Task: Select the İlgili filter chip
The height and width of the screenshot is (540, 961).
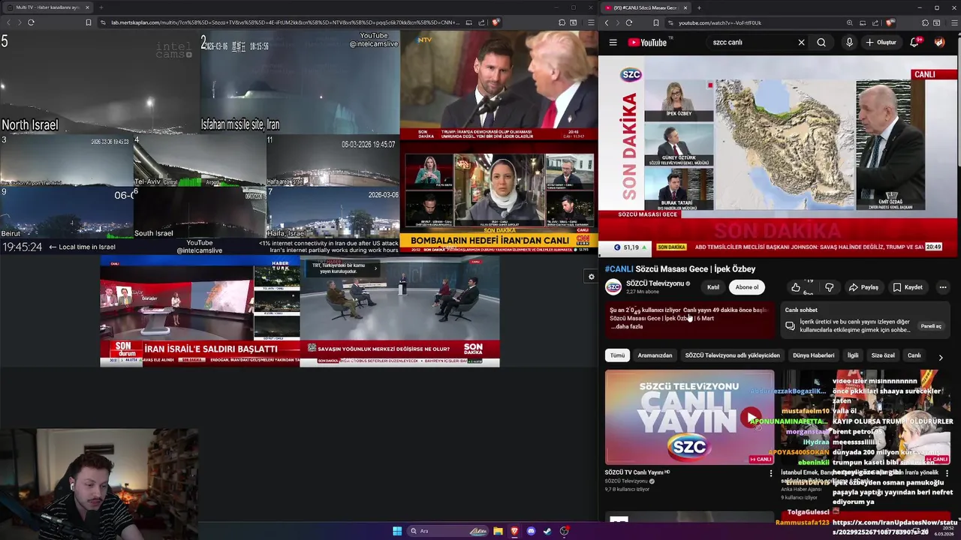Action: point(853,355)
